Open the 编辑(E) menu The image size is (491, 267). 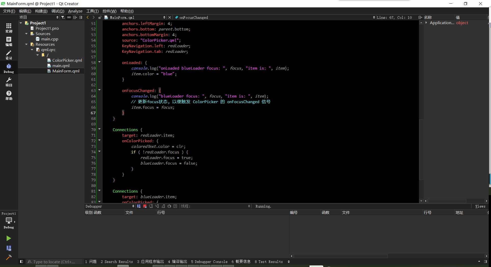point(25,11)
